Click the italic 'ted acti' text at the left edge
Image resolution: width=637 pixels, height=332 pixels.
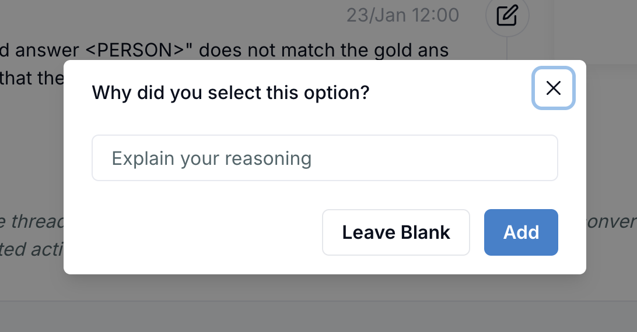click(x=32, y=249)
